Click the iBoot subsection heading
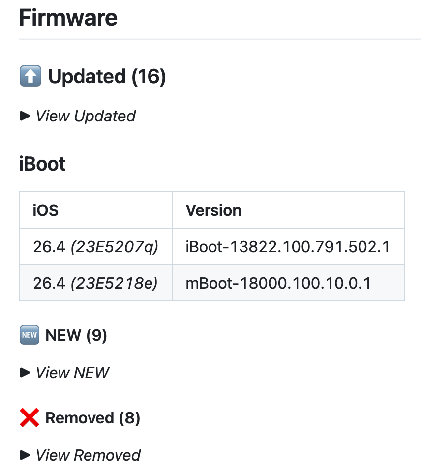Screen dimensions: 421x473 point(42,164)
